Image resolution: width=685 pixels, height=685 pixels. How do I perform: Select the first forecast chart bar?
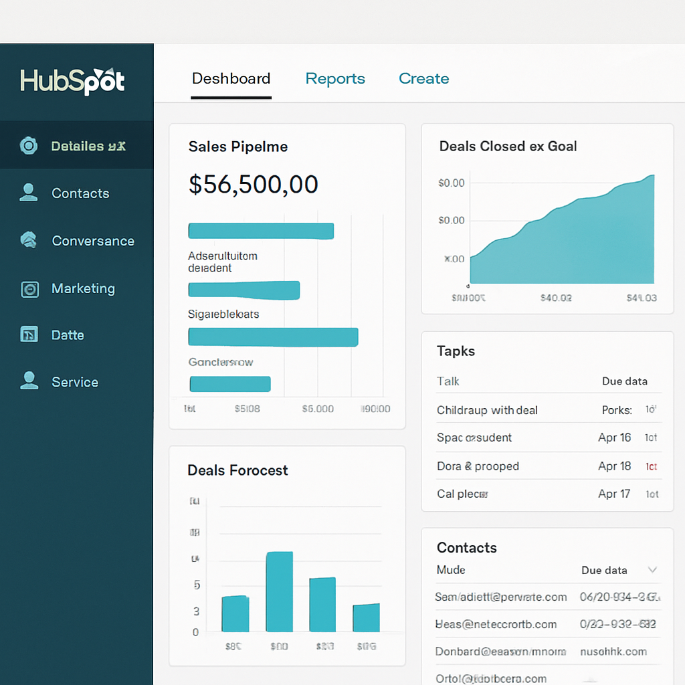point(235,614)
